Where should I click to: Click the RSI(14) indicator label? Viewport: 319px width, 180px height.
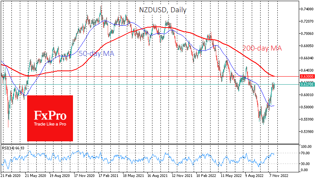(14, 147)
